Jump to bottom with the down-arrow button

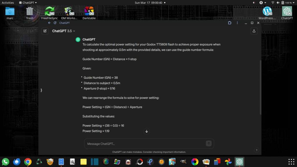pos(146,131)
